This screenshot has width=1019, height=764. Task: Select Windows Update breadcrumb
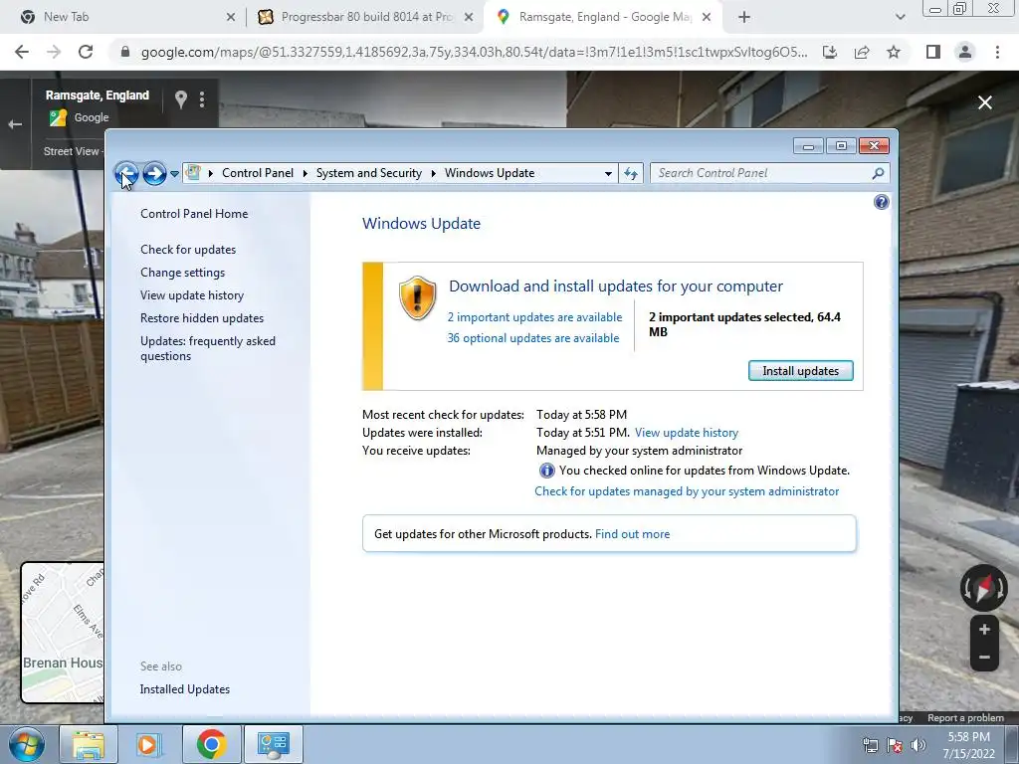pyautogui.click(x=490, y=173)
